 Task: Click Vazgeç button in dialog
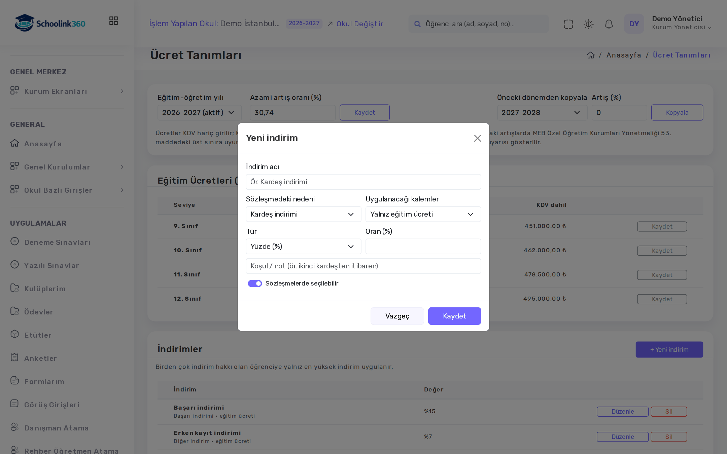coord(397,316)
